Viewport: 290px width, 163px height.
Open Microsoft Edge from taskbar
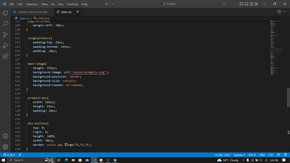tap(66, 160)
